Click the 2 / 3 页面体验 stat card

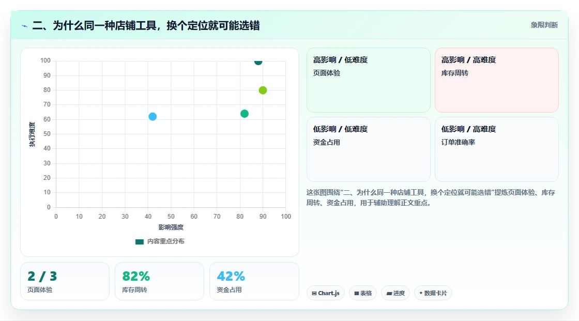point(65,281)
